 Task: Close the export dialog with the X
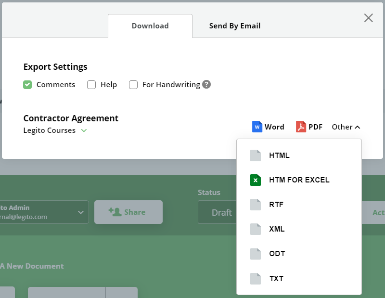tap(368, 18)
